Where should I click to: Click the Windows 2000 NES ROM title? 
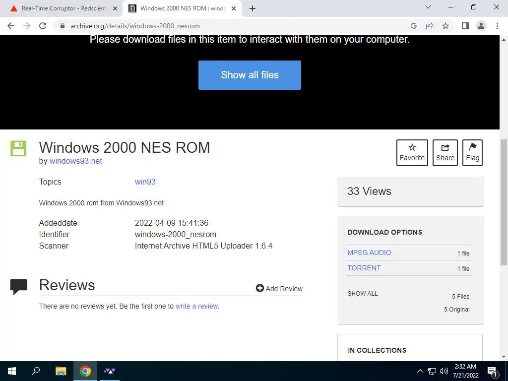tap(125, 147)
